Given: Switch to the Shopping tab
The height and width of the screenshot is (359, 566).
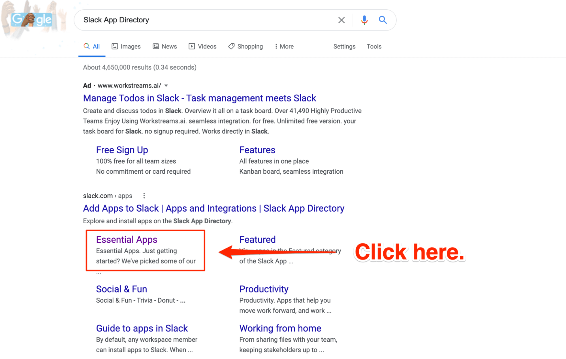Looking at the screenshot, I should point(245,46).
